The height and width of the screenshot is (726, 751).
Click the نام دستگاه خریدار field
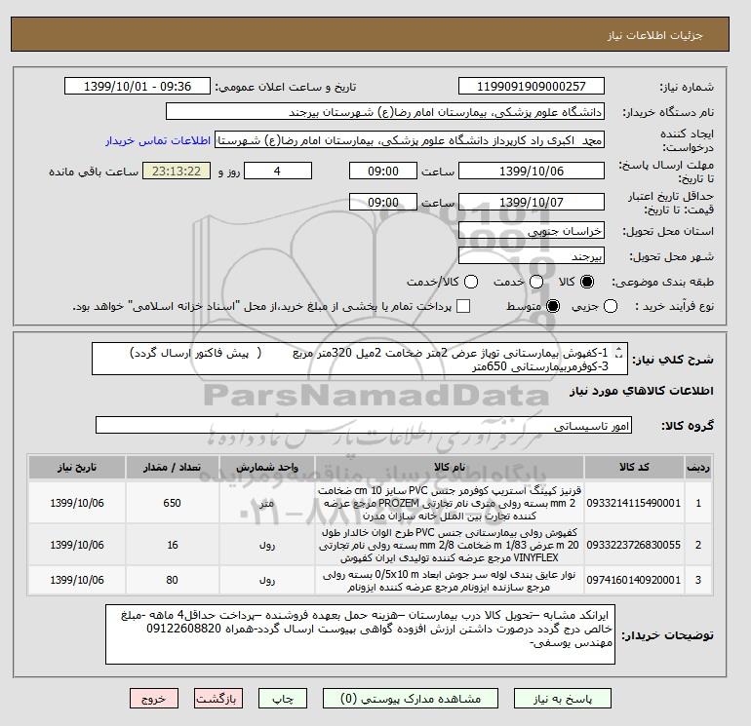[385, 111]
